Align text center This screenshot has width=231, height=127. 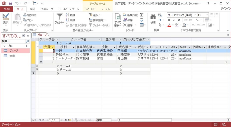click(198, 25)
